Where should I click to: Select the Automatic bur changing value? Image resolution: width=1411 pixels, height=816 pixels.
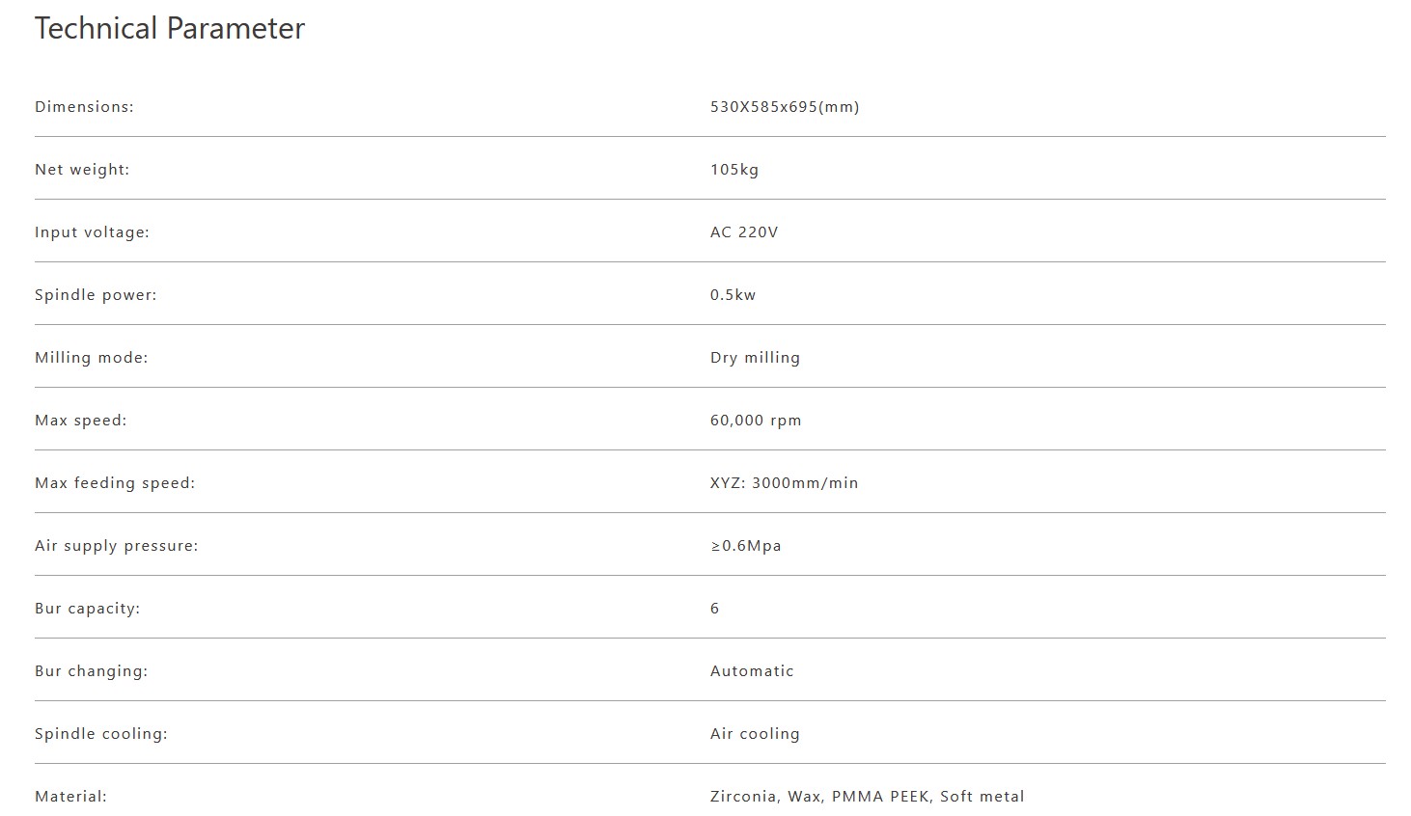click(752, 671)
